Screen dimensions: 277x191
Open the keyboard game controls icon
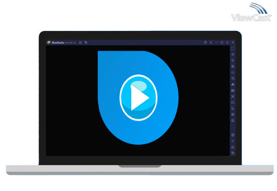tap(233, 72)
